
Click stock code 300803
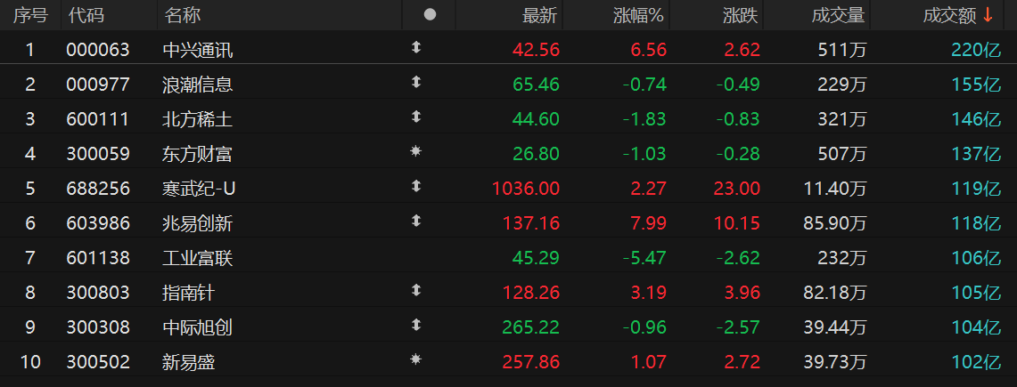(98, 294)
